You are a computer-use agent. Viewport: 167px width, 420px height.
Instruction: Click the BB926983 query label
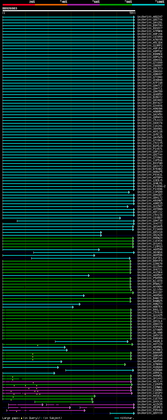10,8
